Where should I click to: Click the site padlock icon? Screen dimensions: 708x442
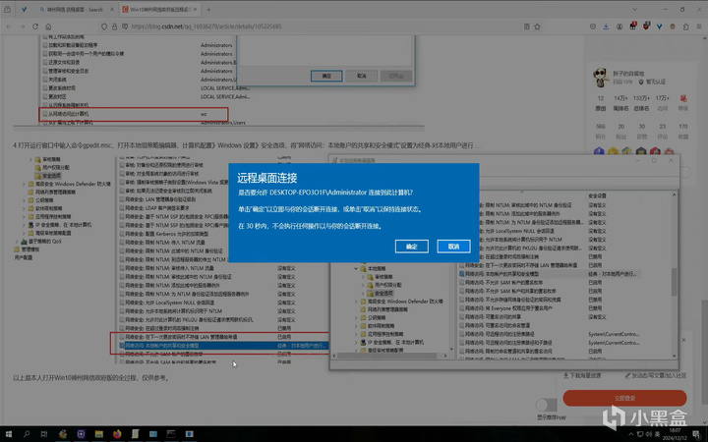click(x=115, y=27)
